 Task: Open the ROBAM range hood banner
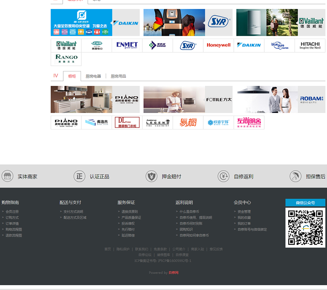point(281,99)
